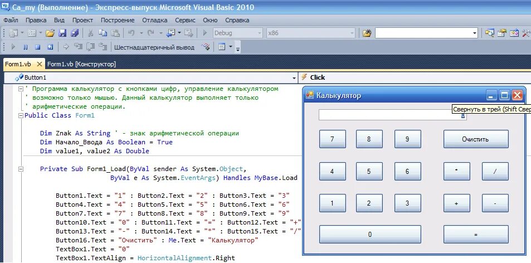Click the calculator result text field
The height and width of the screenshot is (263, 531).
tap(392, 115)
